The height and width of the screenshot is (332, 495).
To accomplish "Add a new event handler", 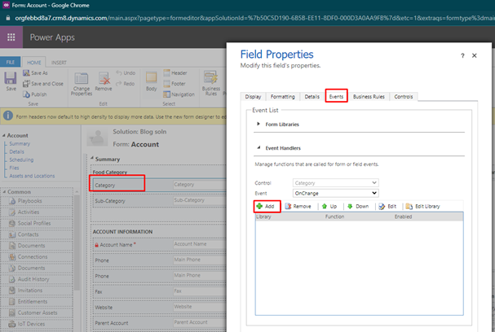I will click(265, 207).
